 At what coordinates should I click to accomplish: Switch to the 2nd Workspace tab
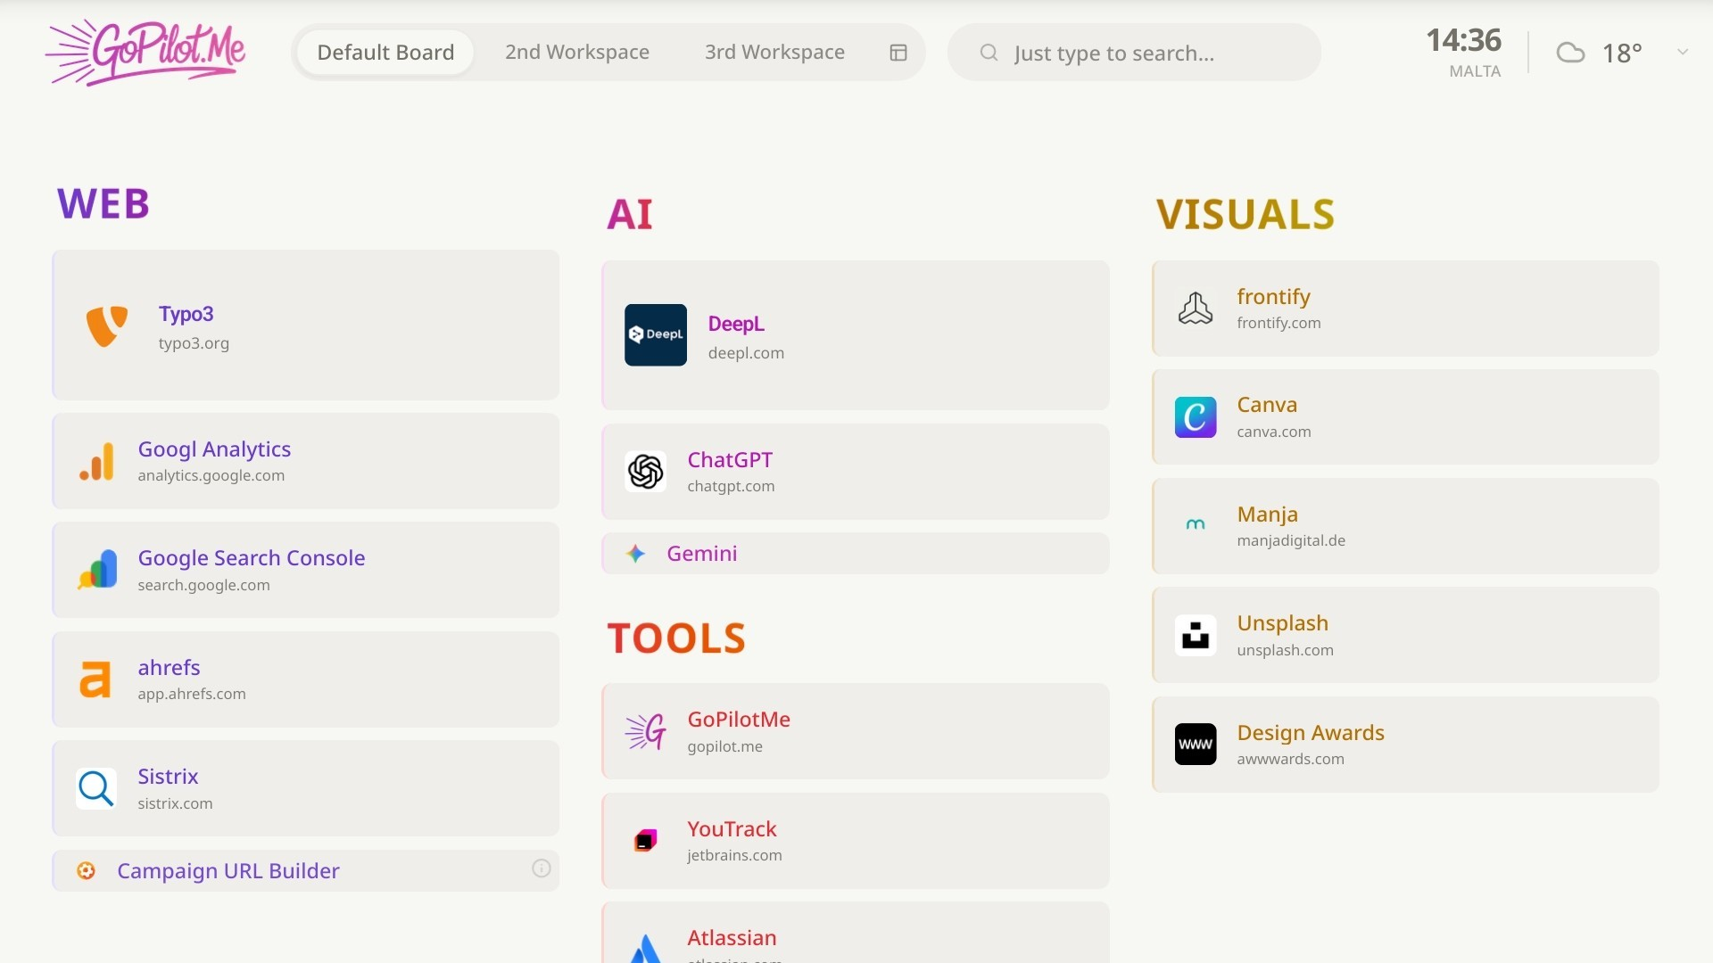576,52
